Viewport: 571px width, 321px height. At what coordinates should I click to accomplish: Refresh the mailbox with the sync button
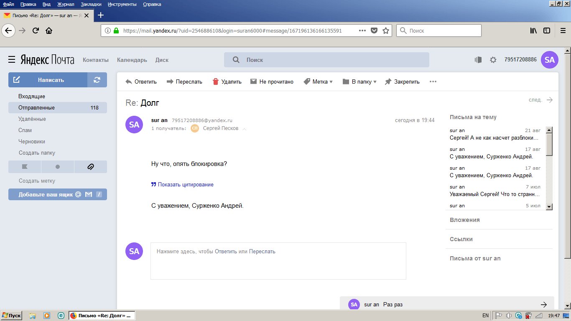(97, 80)
